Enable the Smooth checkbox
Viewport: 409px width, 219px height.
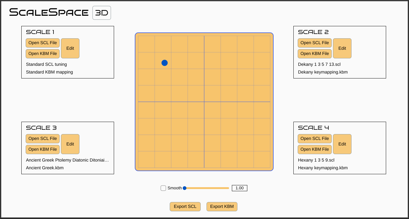point(163,188)
